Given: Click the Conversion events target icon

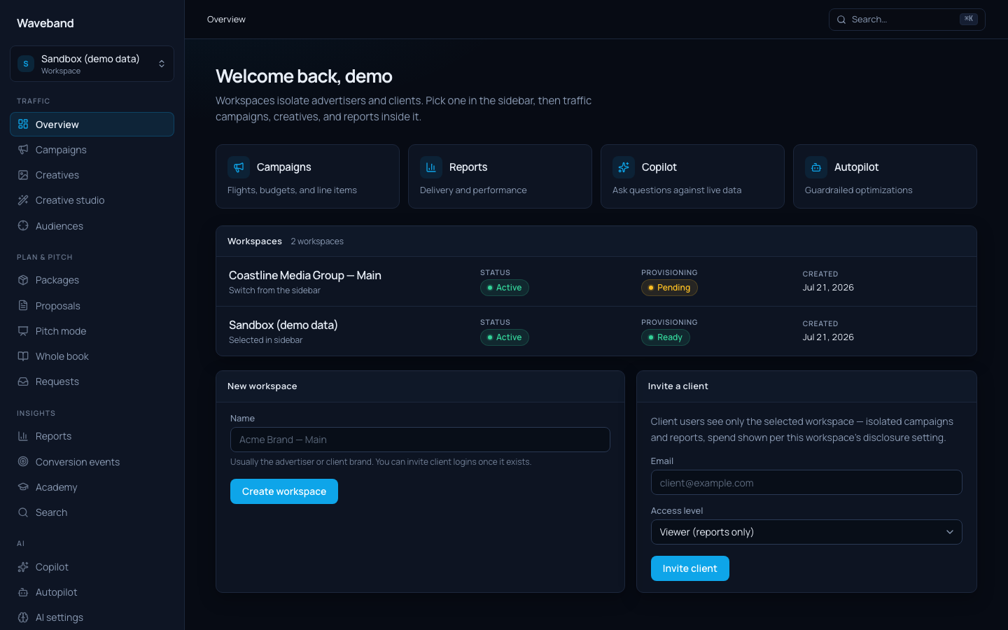Looking at the screenshot, I should 23,461.
